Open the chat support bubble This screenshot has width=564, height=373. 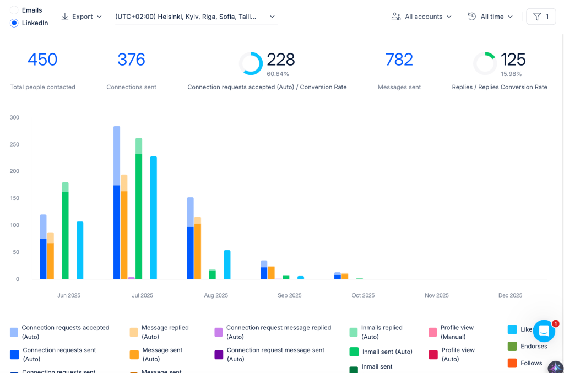(544, 331)
